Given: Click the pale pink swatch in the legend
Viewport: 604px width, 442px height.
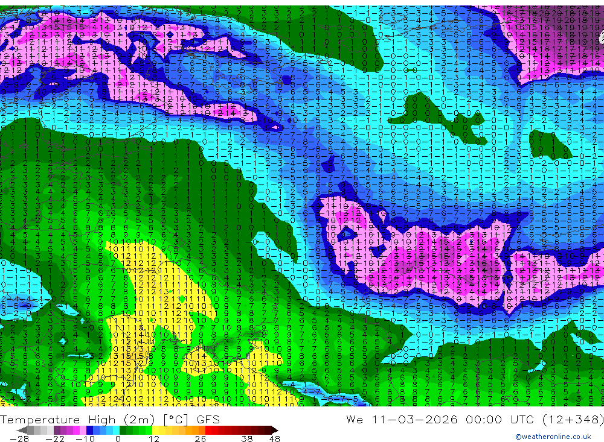Looking at the screenshot, I should click(83, 430).
